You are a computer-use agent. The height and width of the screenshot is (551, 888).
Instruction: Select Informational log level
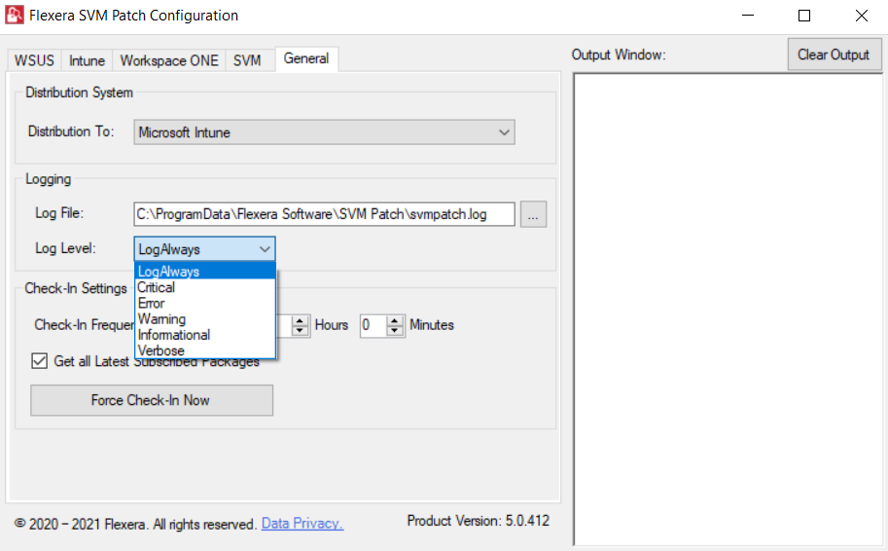(x=174, y=335)
